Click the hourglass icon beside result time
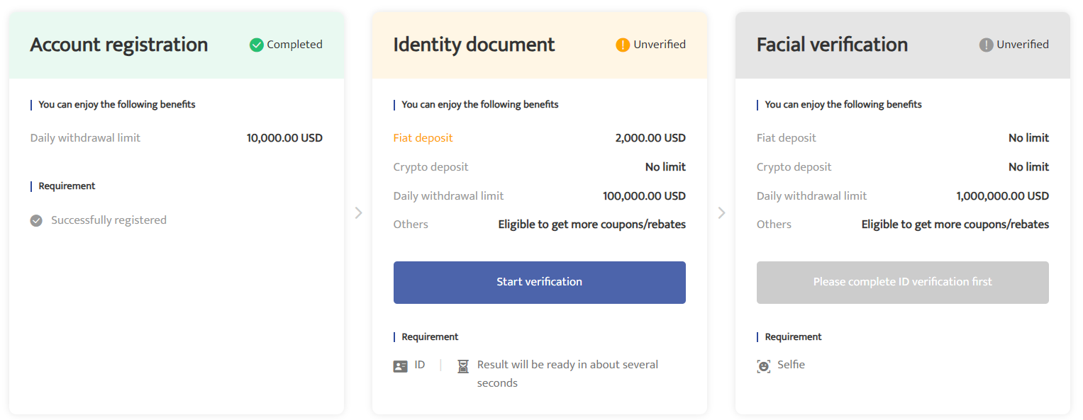Screen dimensions: 1083x420 point(463,366)
